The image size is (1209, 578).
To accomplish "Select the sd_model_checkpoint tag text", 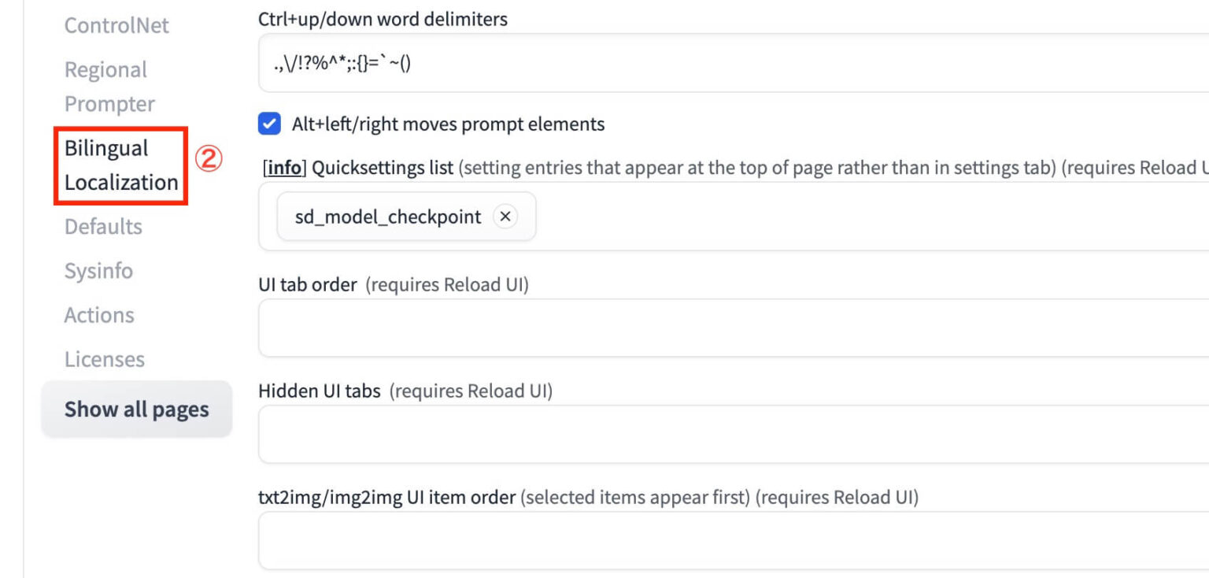I will 388,217.
